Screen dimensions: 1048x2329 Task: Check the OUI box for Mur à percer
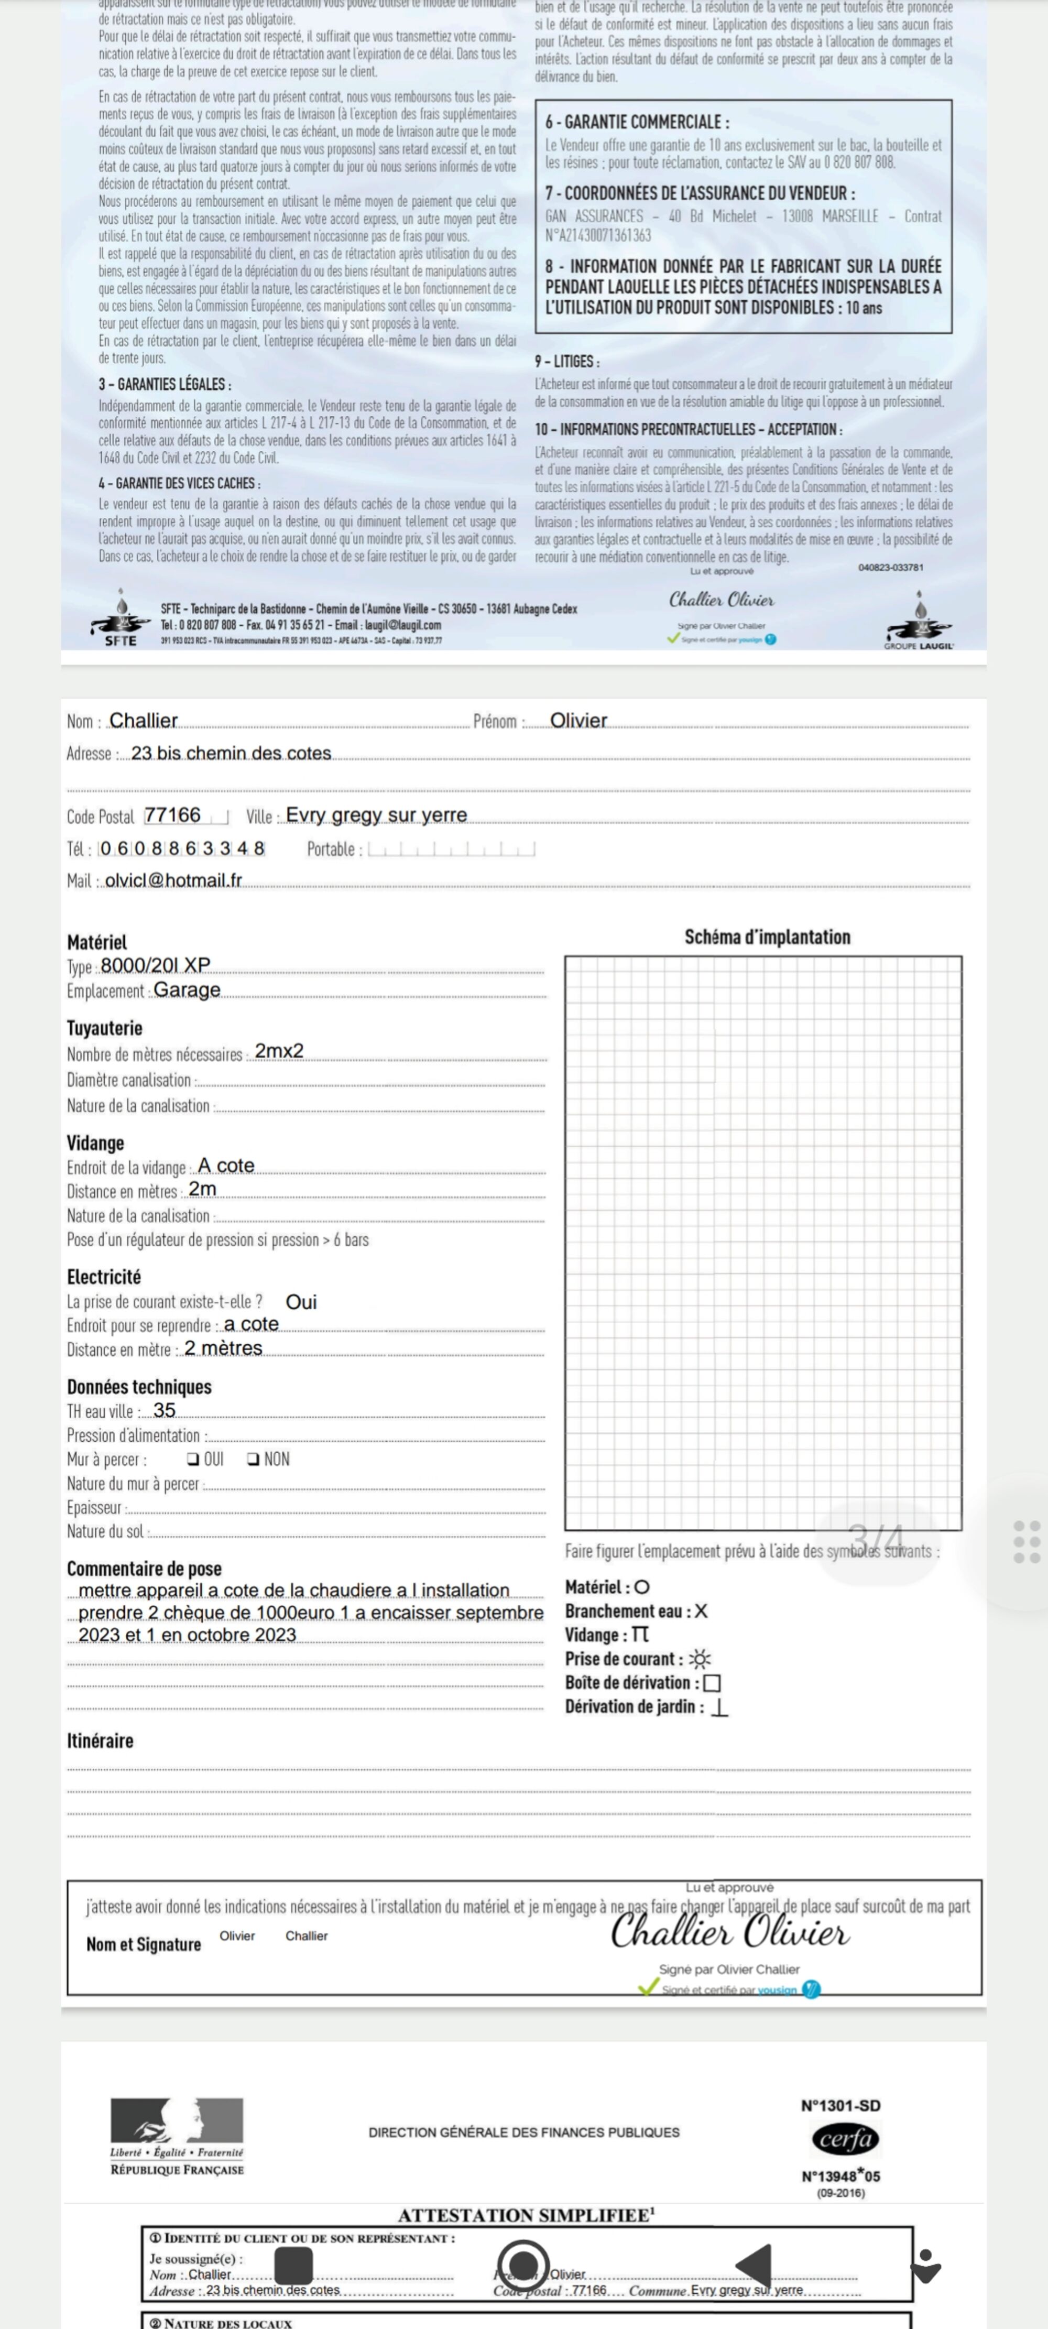pyautogui.click(x=193, y=1459)
